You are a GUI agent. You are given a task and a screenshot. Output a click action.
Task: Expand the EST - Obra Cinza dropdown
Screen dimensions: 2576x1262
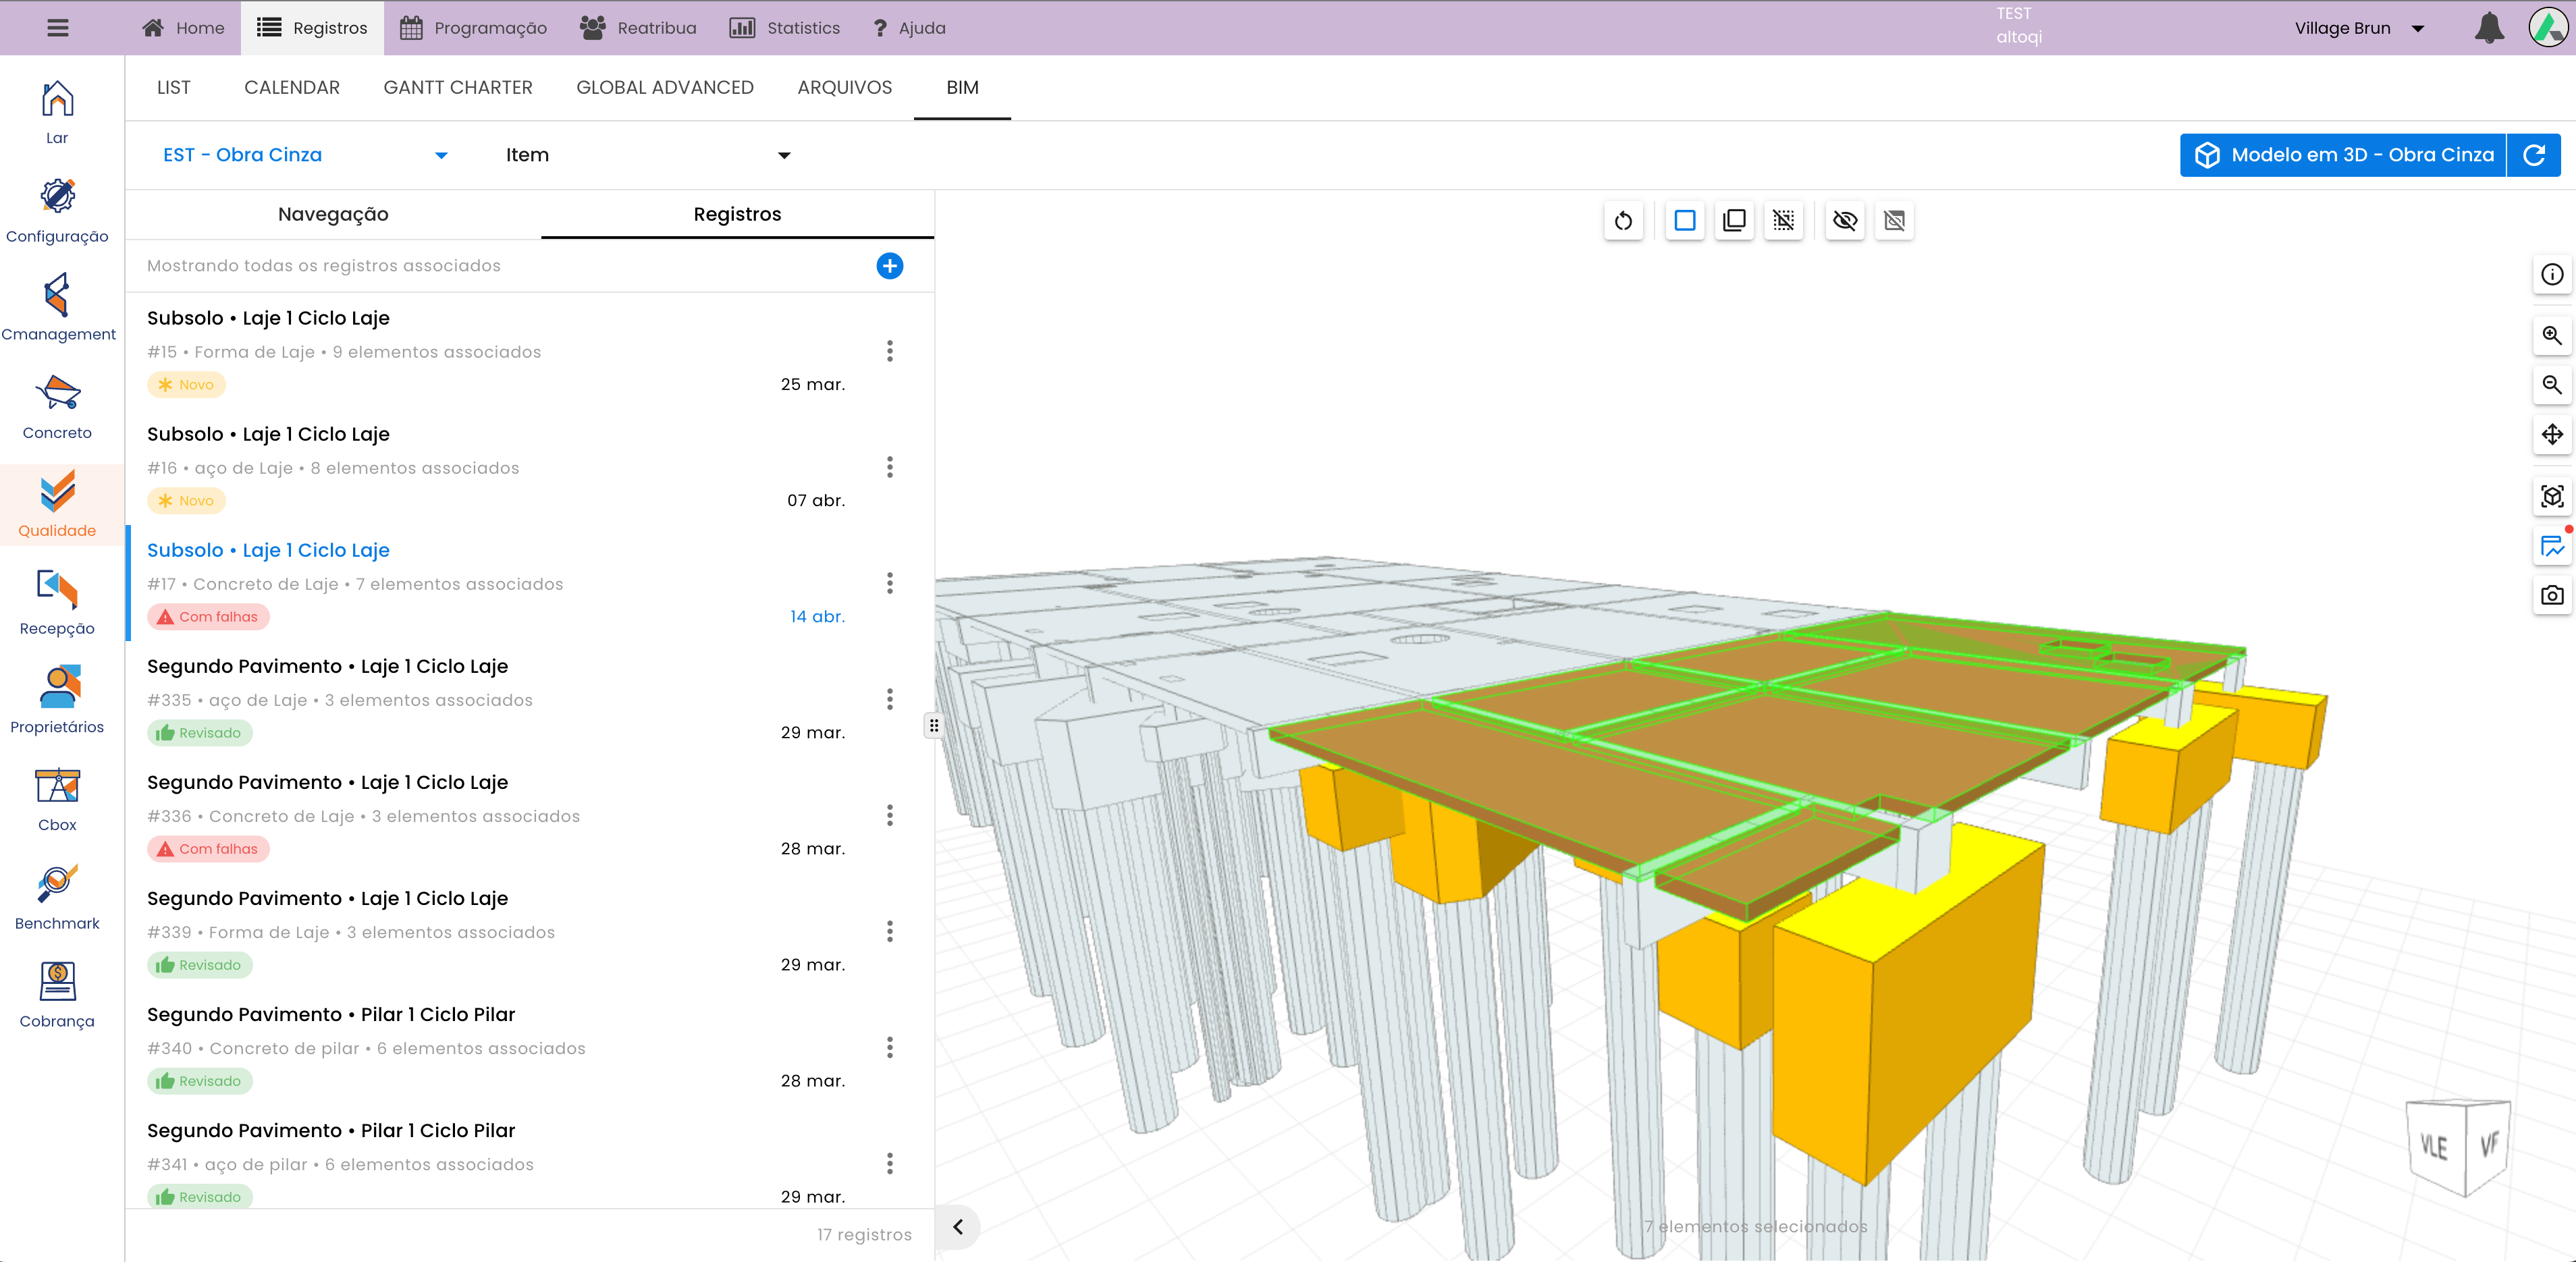click(304, 155)
